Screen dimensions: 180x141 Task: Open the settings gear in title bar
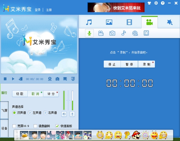tap(156, 3)
